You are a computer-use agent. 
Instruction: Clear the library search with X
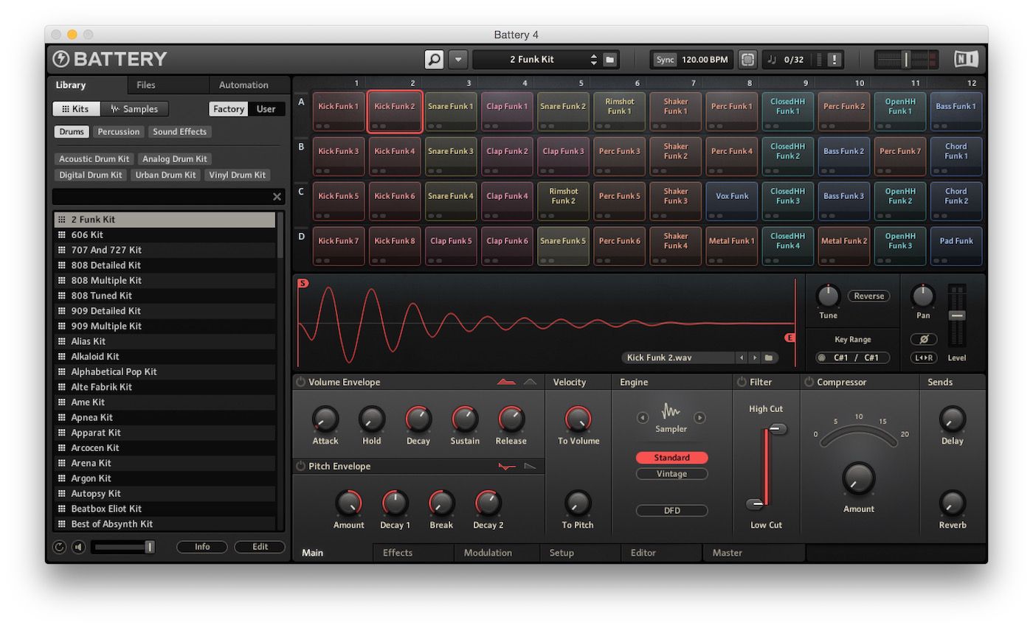[277, 197]
